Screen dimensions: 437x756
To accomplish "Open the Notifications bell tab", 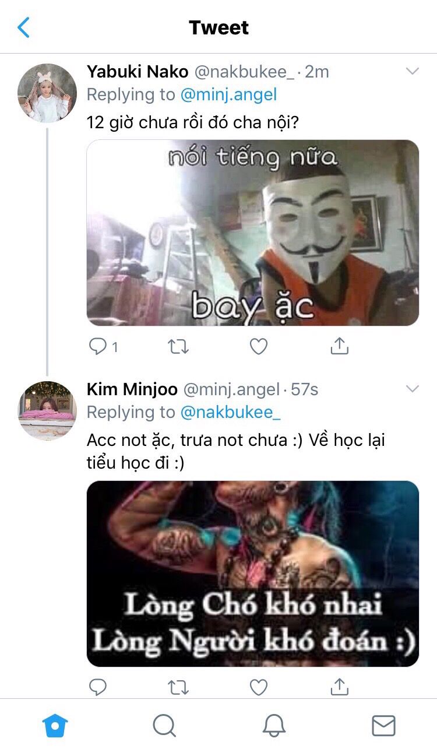I will coord(274,726).
